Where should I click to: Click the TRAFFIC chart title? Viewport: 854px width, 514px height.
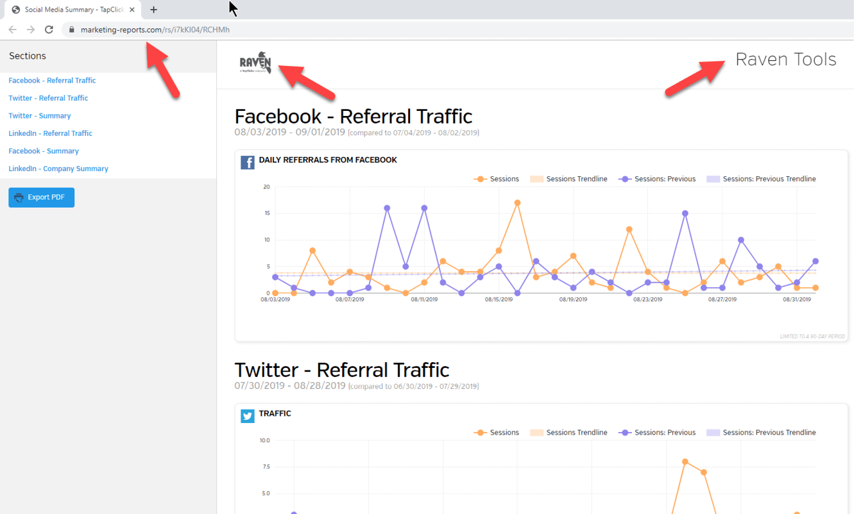[x=275, y=413]
